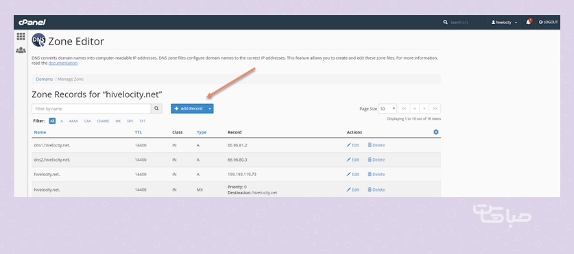Viewport: 574px width, 254px height.
Task: Go to previous page with < button
Action: 414,109
